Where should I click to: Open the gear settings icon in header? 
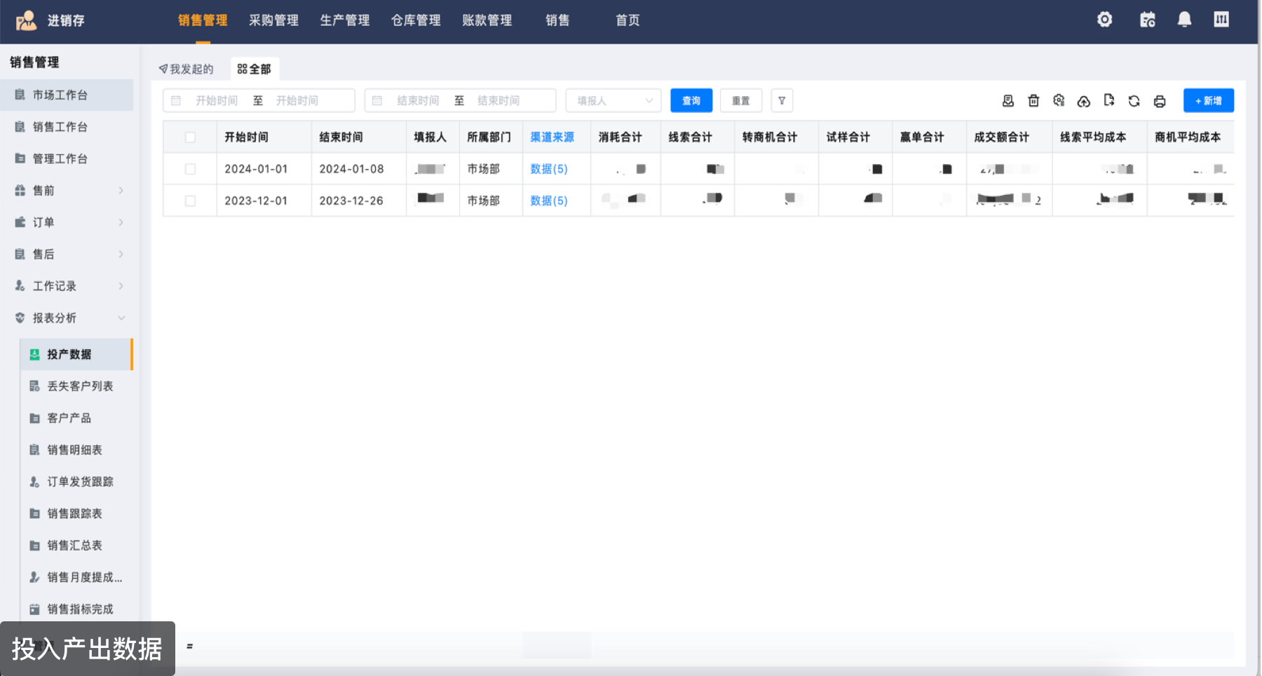click(x=1104, y=20)
